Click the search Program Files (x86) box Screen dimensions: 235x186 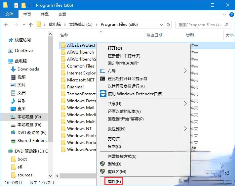coord(203,24)
